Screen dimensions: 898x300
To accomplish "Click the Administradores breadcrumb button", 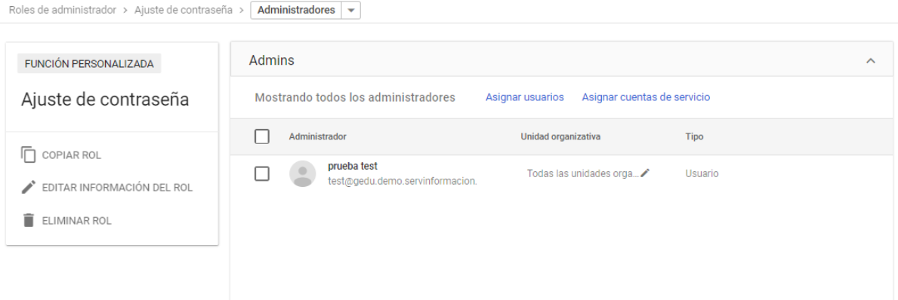I will pos(296,11).
